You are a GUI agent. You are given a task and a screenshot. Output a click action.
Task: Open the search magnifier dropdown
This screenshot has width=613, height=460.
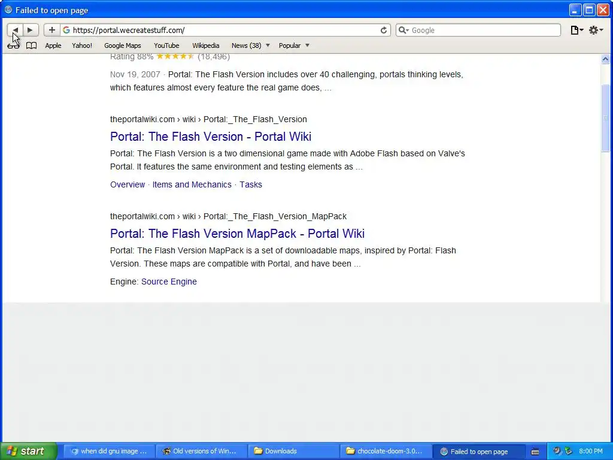(x=403, y=30)
